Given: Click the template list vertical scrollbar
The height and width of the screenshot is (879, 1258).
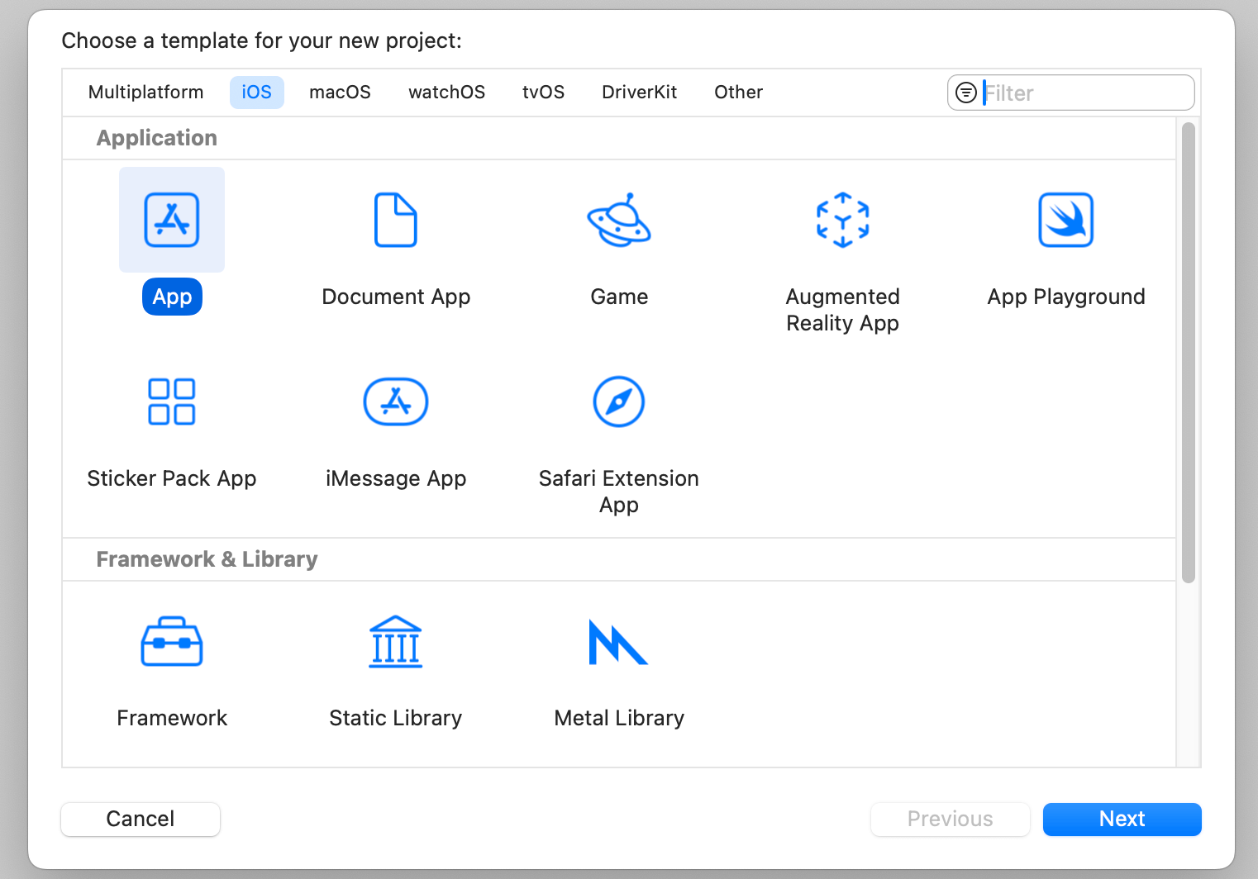Looking at the screenshot, I should [1189, 353].
